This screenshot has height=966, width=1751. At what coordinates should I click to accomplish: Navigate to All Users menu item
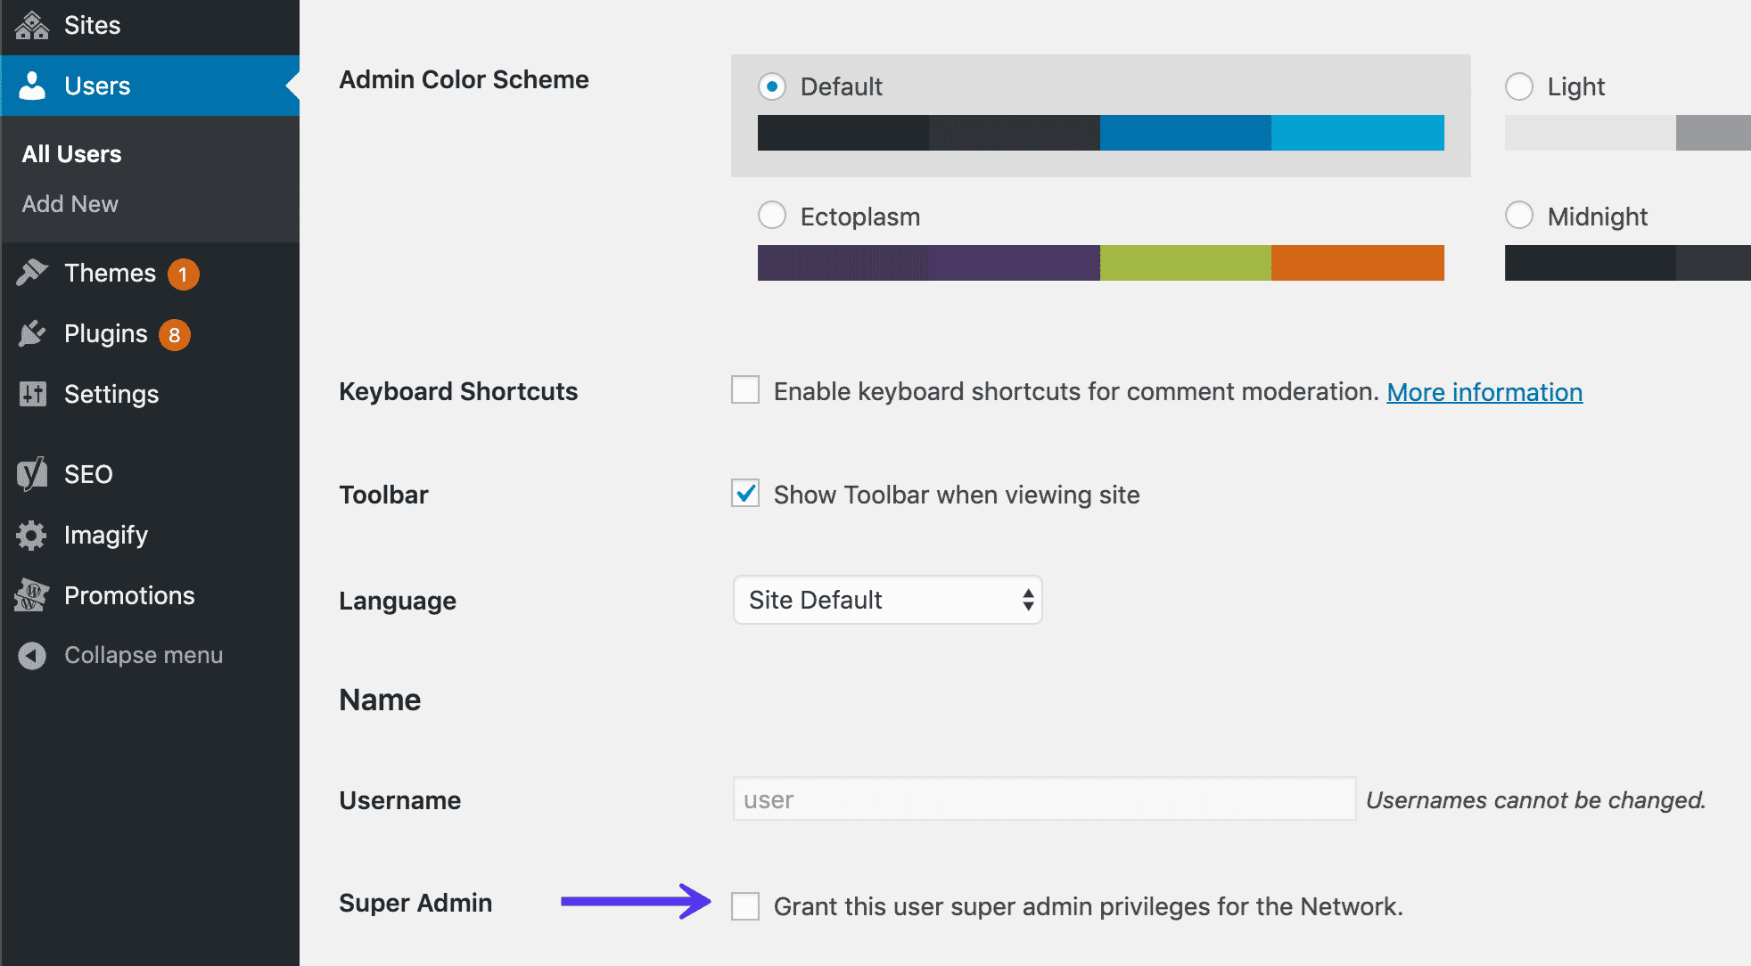pyautogui.click(x=70, y=152)
